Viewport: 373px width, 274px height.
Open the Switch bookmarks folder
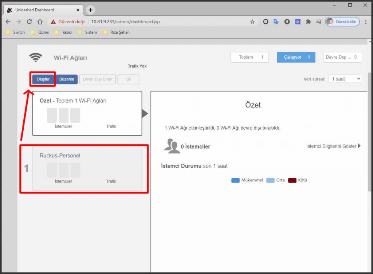point(16,32)
